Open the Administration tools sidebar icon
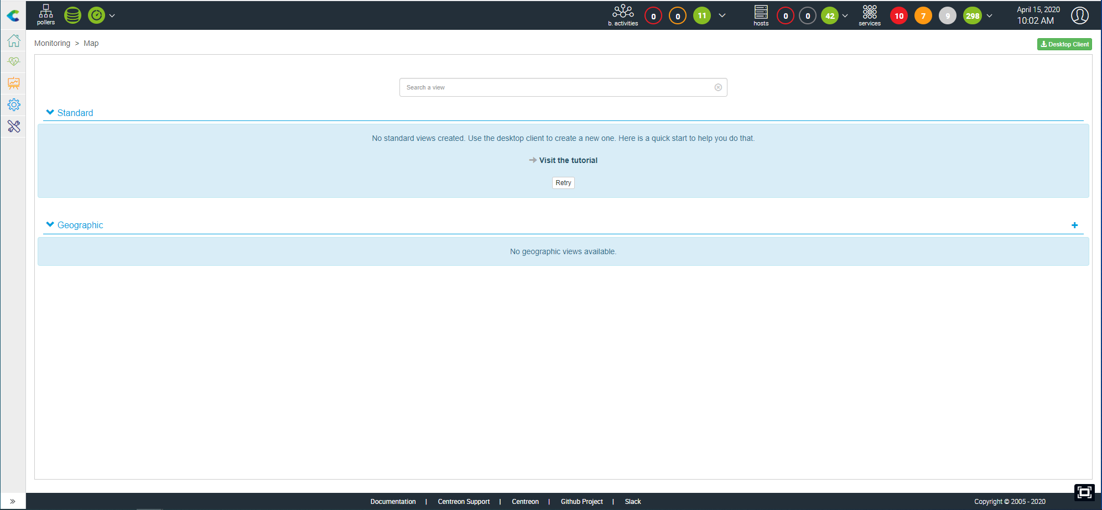This screenshot has height=510, width=1102. coord(14,127)
